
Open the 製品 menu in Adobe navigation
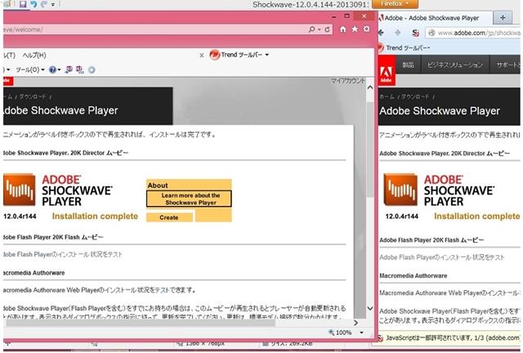pyautogui.click(x=409, y=65)
